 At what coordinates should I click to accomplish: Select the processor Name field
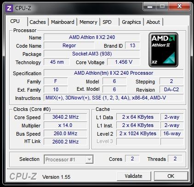tap(92, 37)
